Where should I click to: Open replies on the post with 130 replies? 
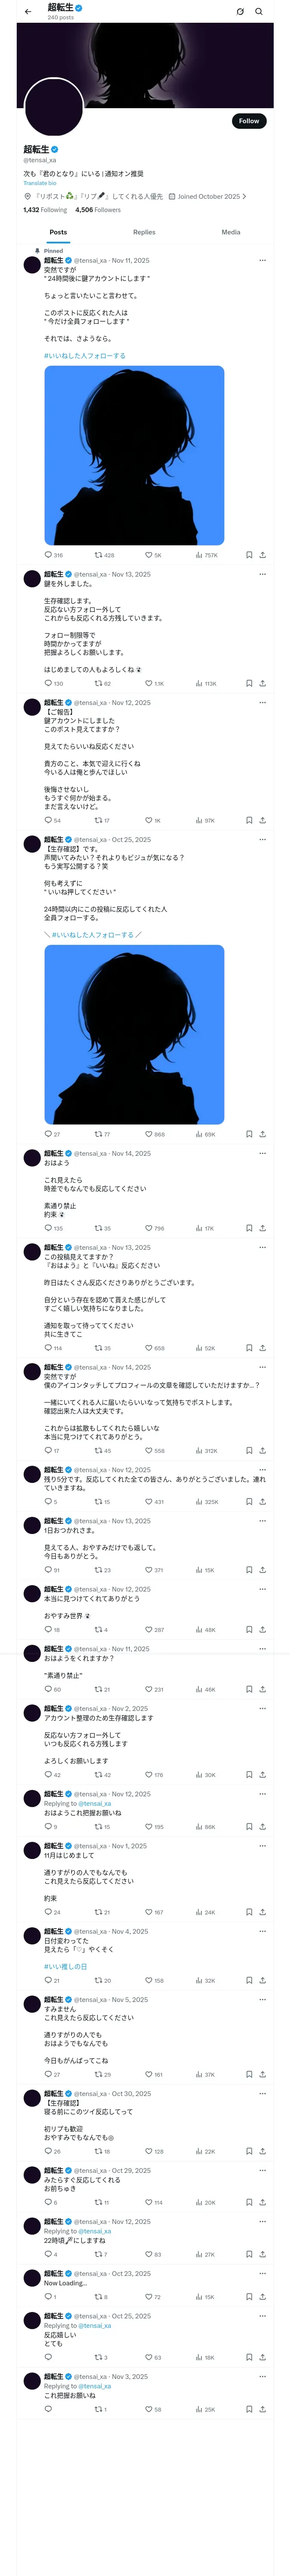click(48, 684)
